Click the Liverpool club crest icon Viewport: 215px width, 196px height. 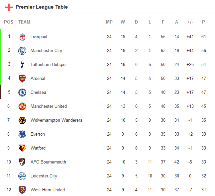pos(22,37)
